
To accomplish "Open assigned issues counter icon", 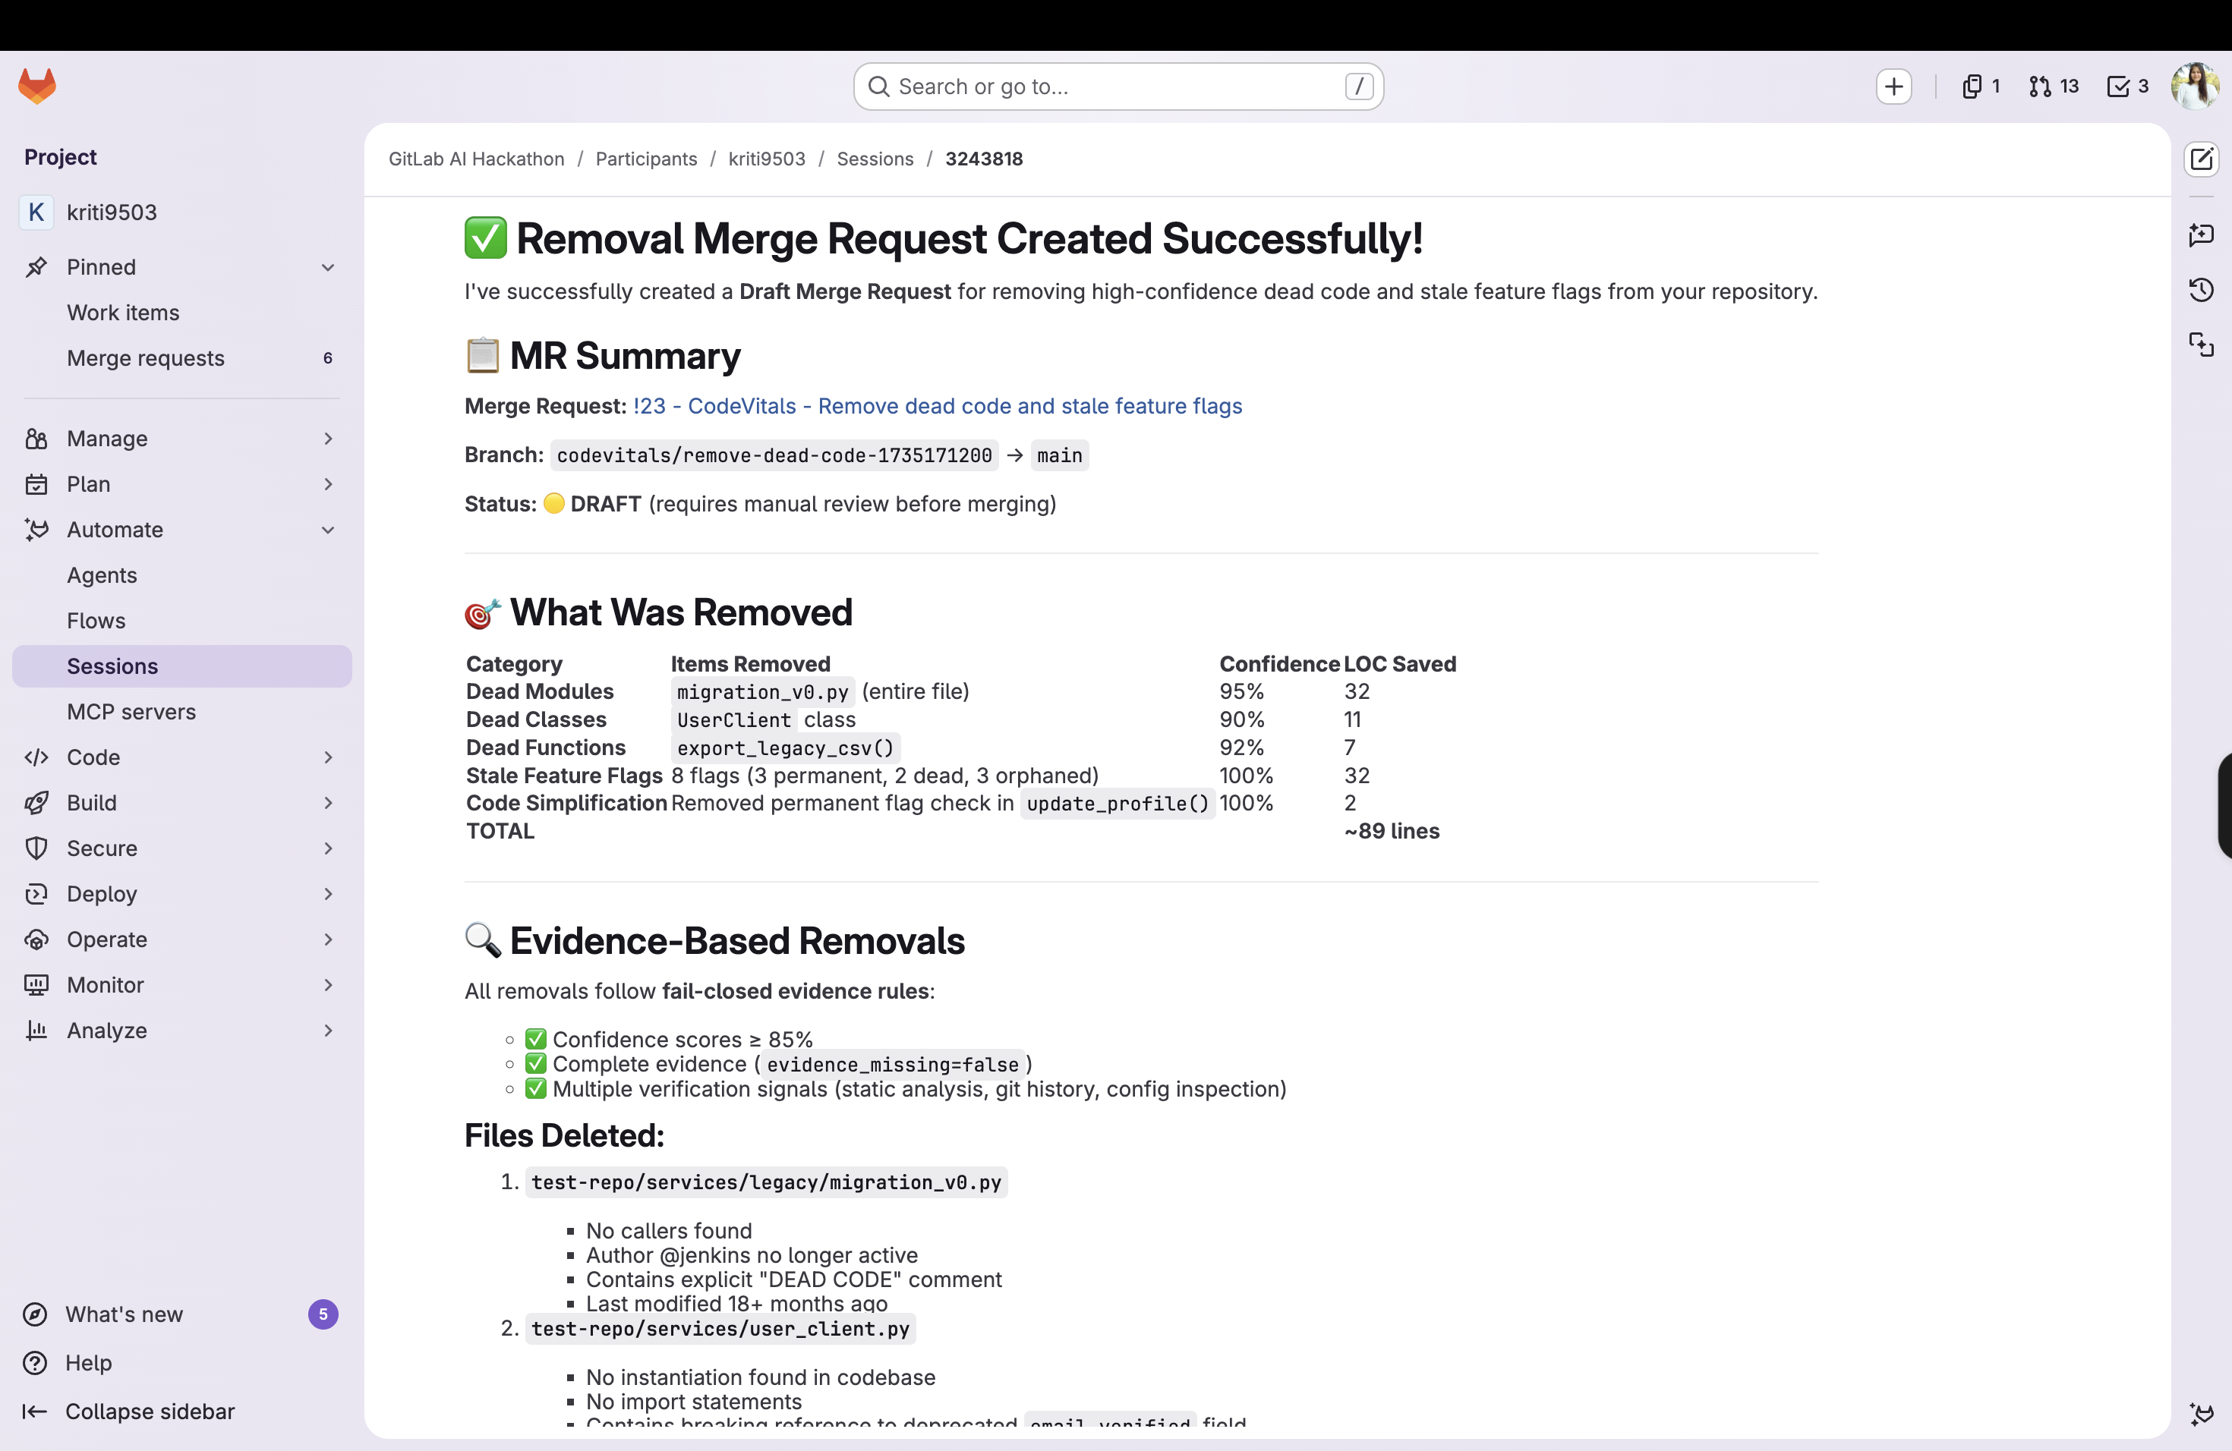I will click(x=1980, y=87).
